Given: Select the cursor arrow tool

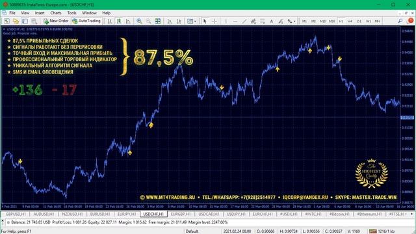Looking at the screenshot, I should (205, 21).
